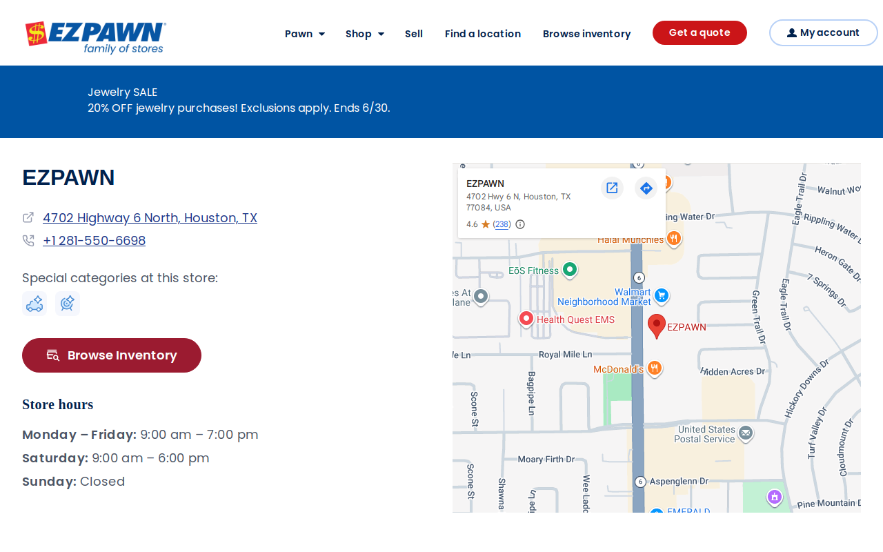
Task: Select the first special category icon
Action: tap(34, 304)
